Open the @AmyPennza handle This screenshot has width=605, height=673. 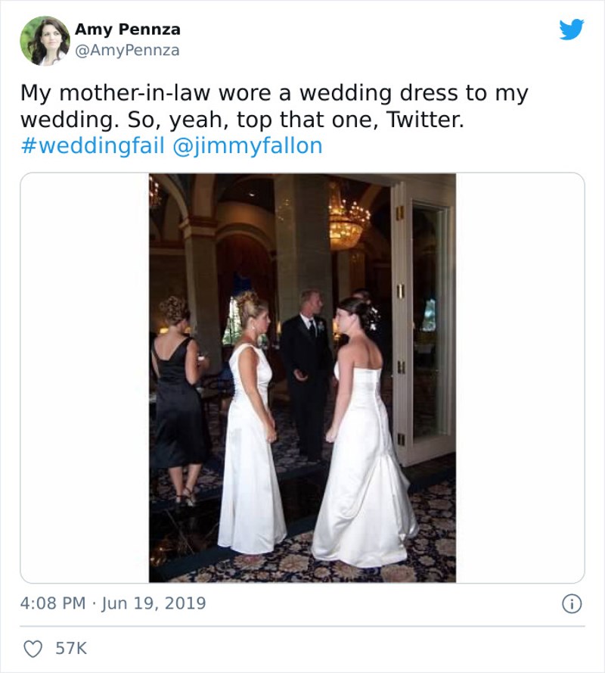(x=127, y=50)
